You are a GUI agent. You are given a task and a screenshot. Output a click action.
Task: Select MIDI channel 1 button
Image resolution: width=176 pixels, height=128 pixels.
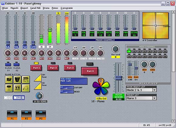click(129, 51)
